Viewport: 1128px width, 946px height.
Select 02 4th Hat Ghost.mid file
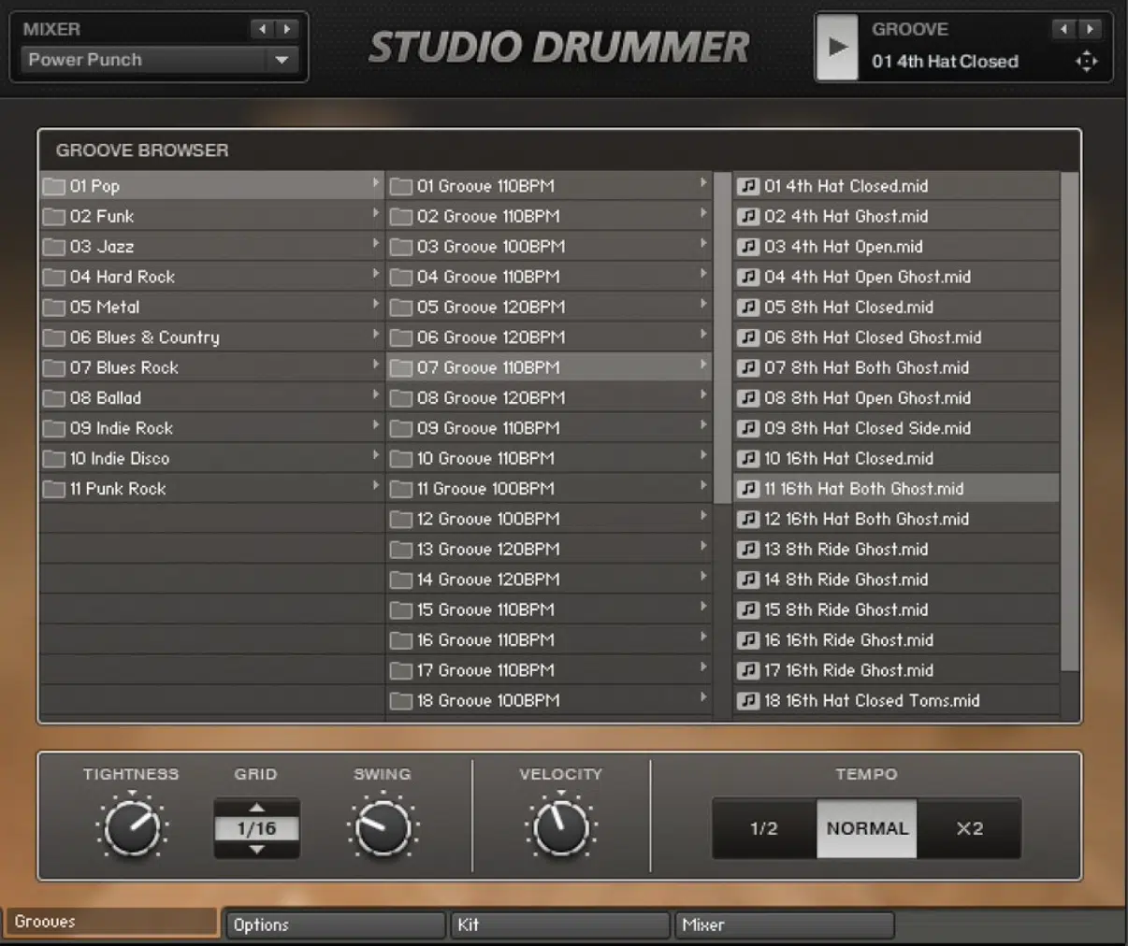click(x=897, y=217)
